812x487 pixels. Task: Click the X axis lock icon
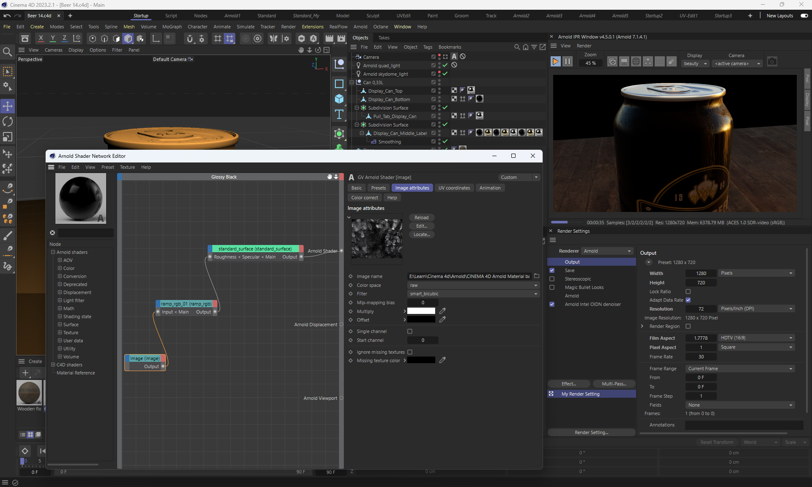coord(41,39)
